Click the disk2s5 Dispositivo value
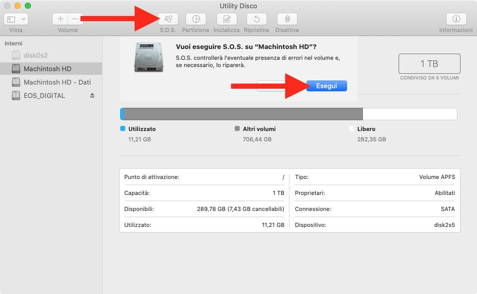 tap(445, 225)
